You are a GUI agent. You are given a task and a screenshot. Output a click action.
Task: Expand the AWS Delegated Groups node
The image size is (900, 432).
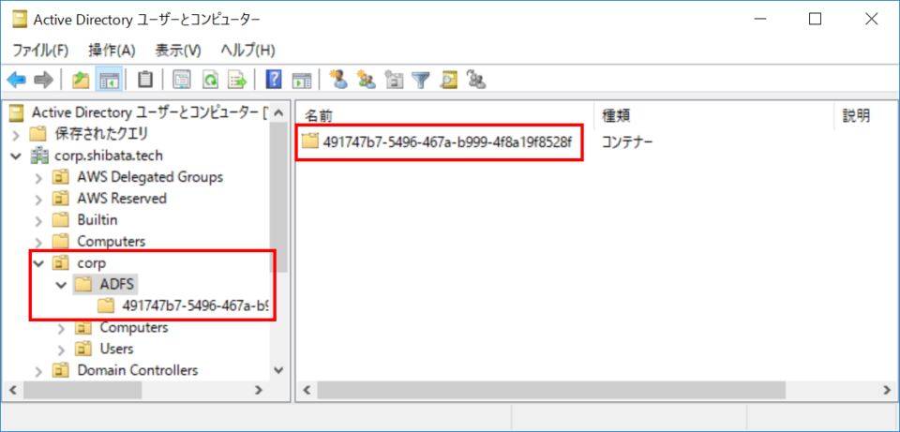tap(39, 177)
